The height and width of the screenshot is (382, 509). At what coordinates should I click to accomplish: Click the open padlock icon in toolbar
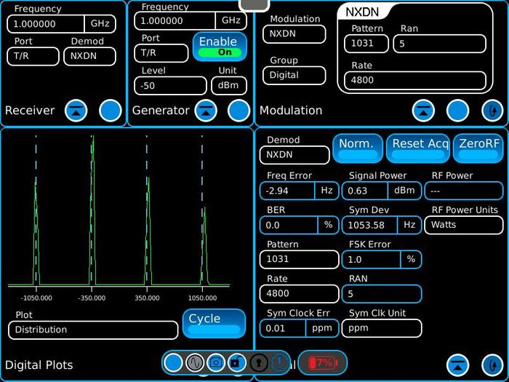point(236,362)
